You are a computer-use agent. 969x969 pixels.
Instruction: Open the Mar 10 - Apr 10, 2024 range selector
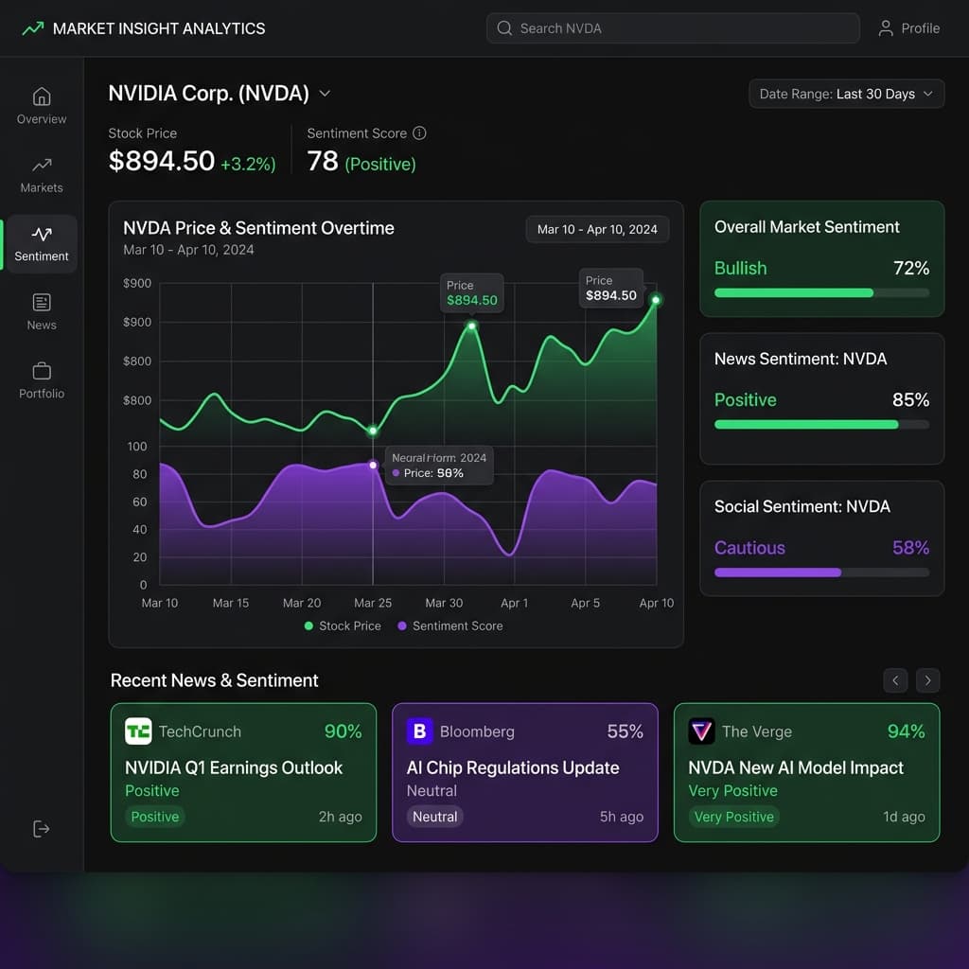597,229
